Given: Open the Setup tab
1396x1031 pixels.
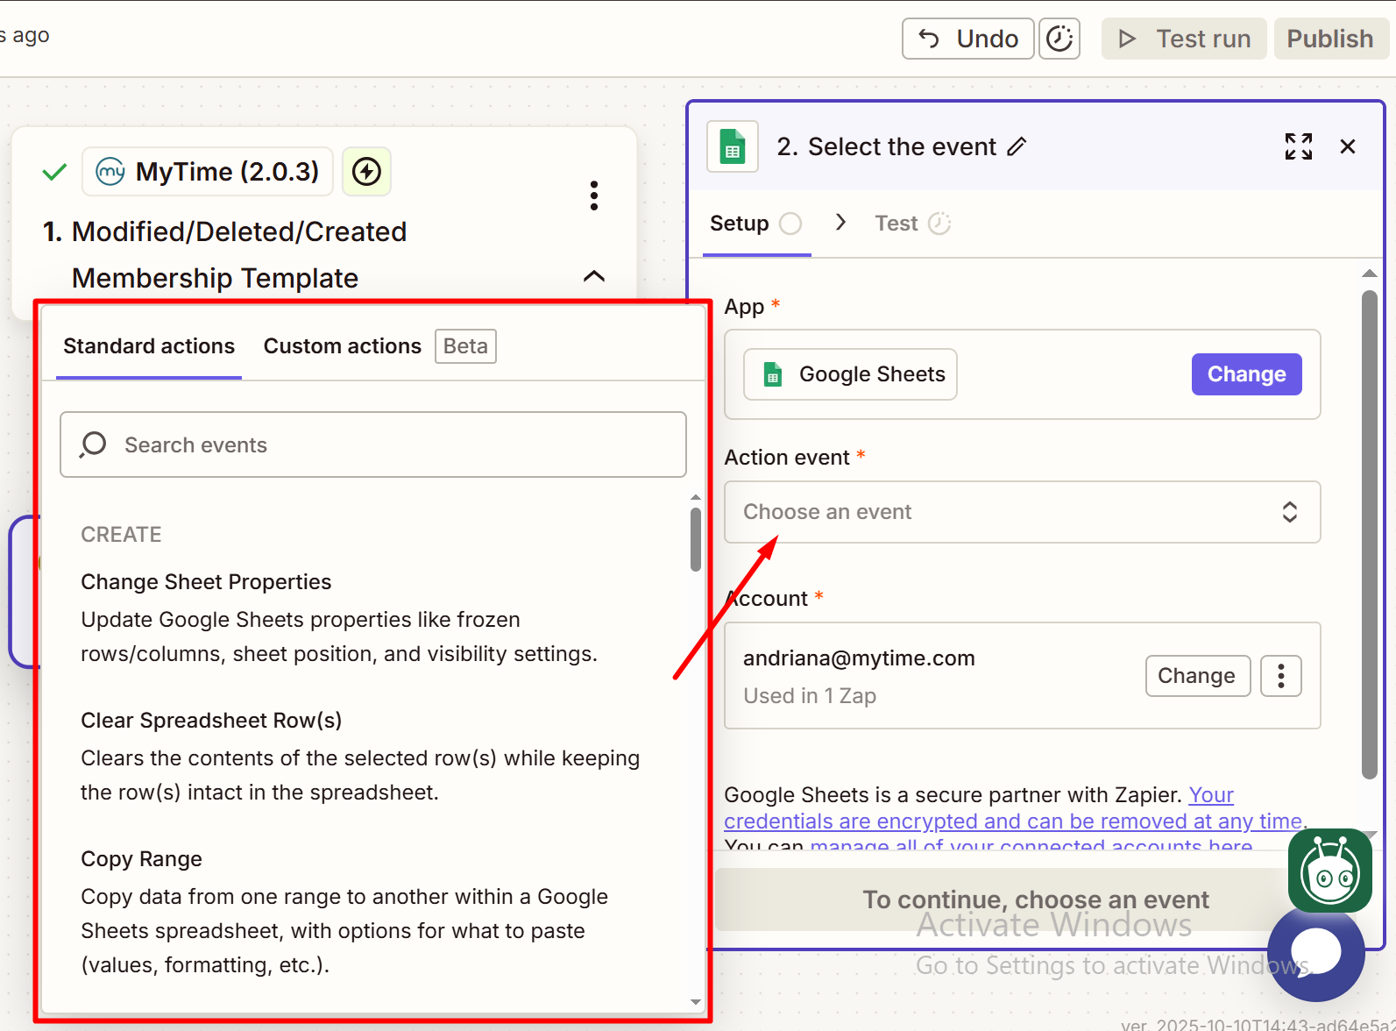Looking at the screenshot, I should [x=756, y=224].
